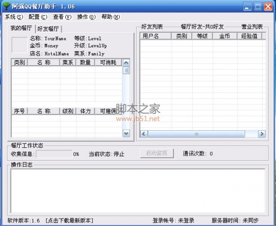Switch to the 好友餐厅 tab
The image size is (276, 226).
[48, 29]
